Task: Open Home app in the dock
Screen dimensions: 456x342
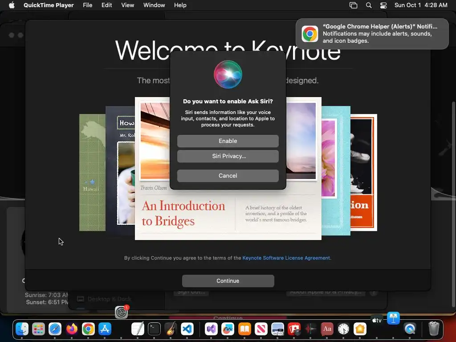Action: point(360,329)
